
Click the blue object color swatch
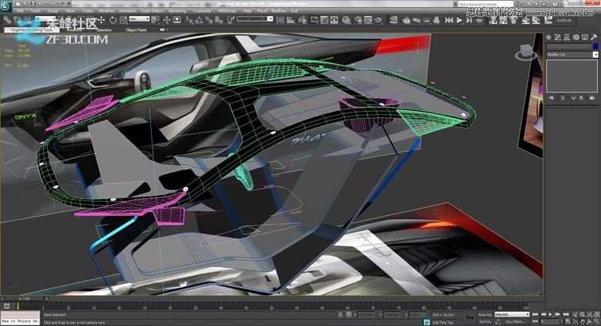coord(595,45)
